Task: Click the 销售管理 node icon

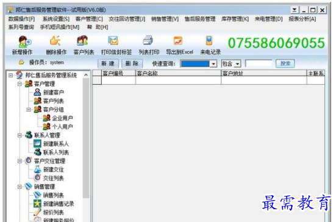Action: (x=28, y=187)
